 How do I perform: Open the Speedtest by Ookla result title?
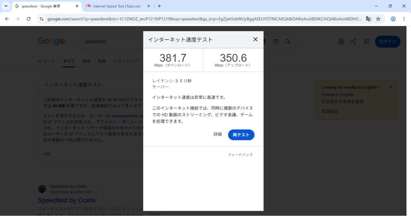pos(67,200)
